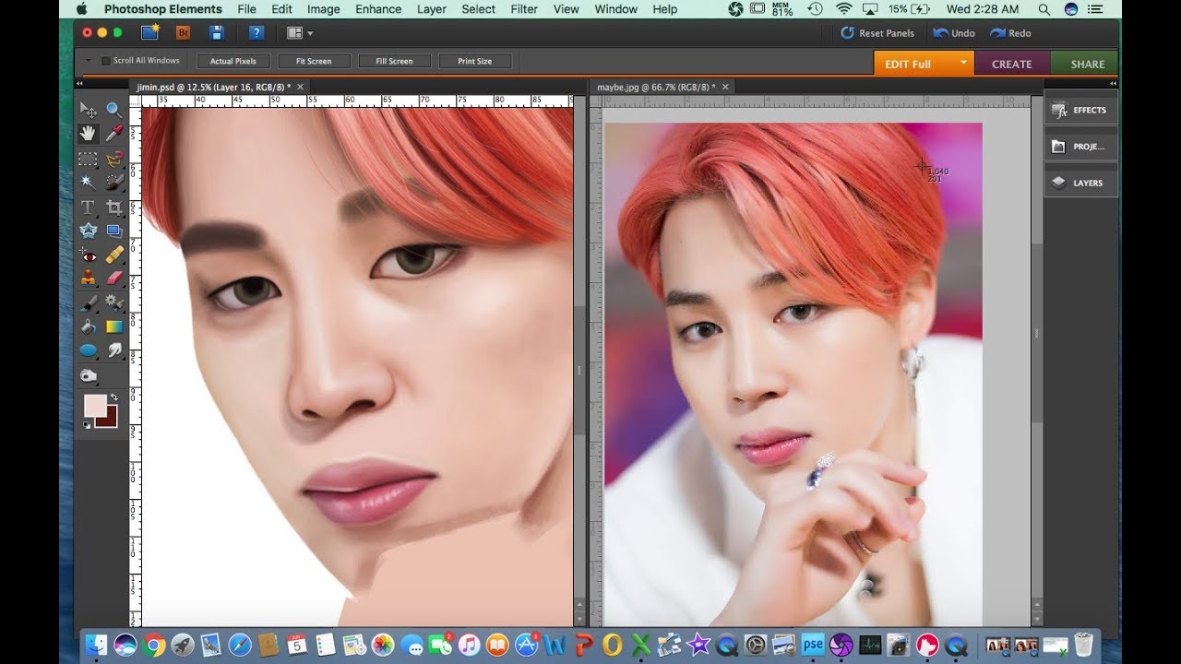The height and width of the screenshot is (664, 1181).
Task: Click the Undo button
Action: 954,33
